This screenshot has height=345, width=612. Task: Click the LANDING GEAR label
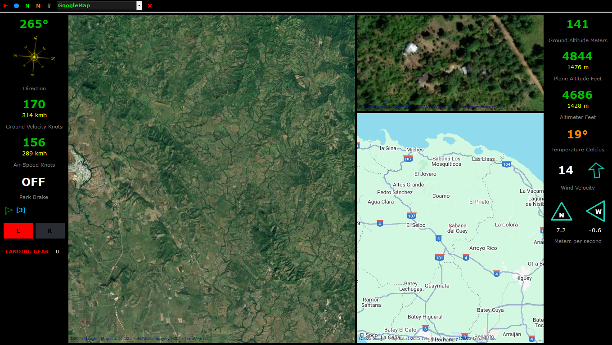tap(27, 252)
